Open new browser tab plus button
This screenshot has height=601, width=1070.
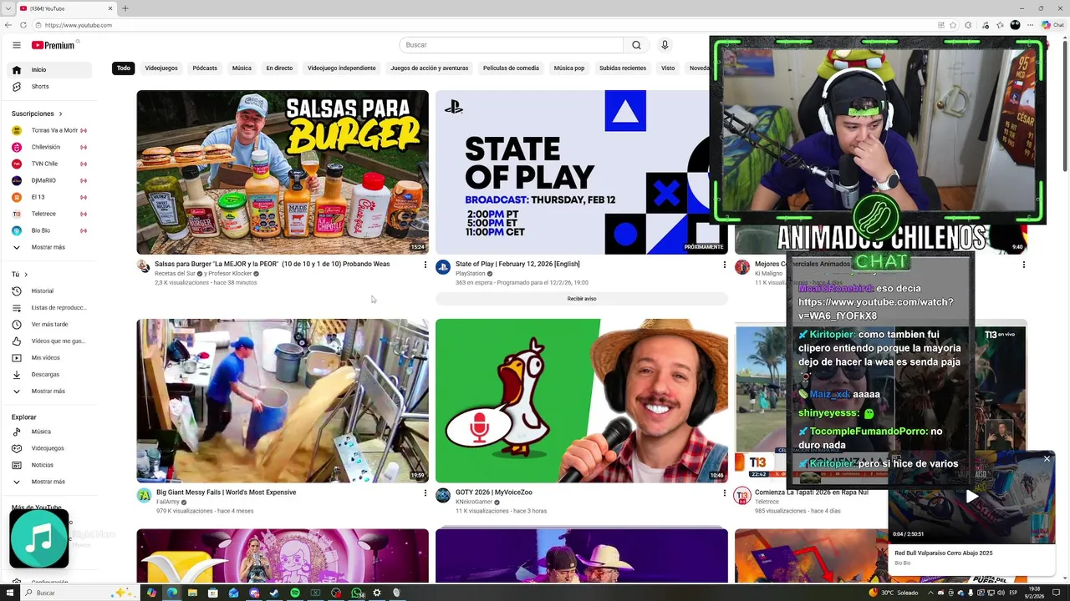[x=125, y=8]
